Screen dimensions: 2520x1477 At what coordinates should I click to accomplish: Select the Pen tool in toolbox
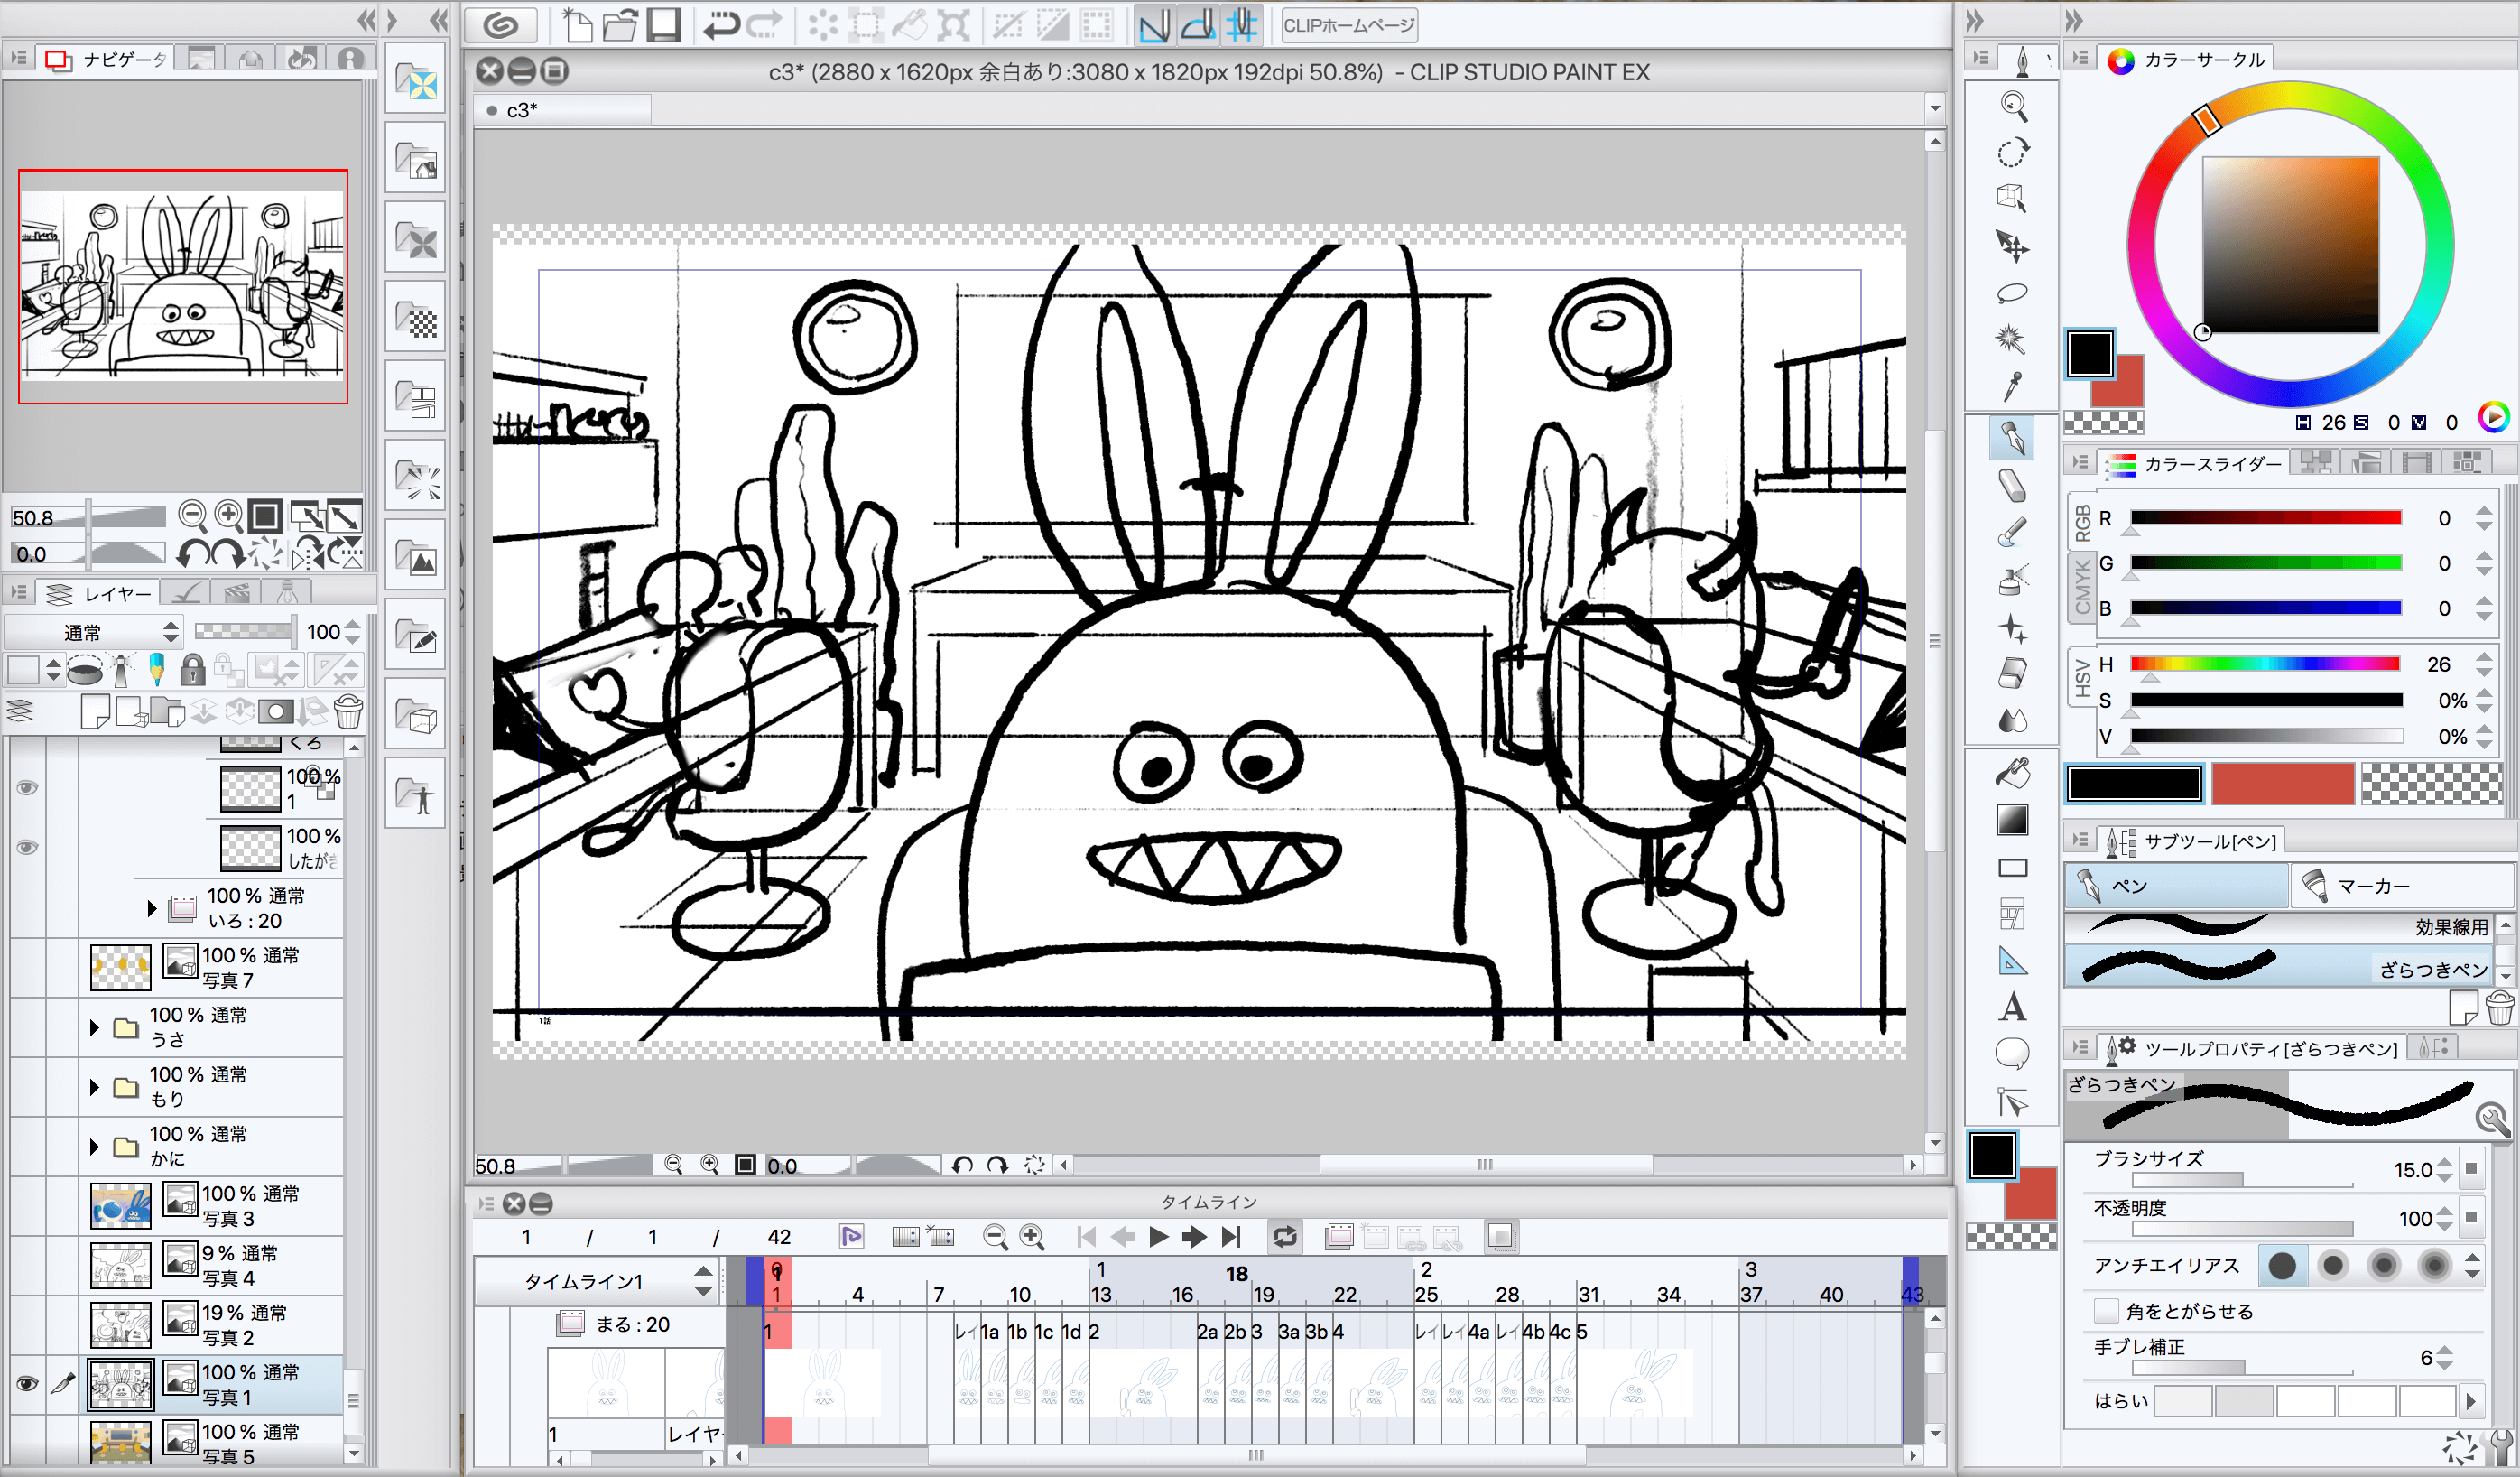[x=2013, y=439]
